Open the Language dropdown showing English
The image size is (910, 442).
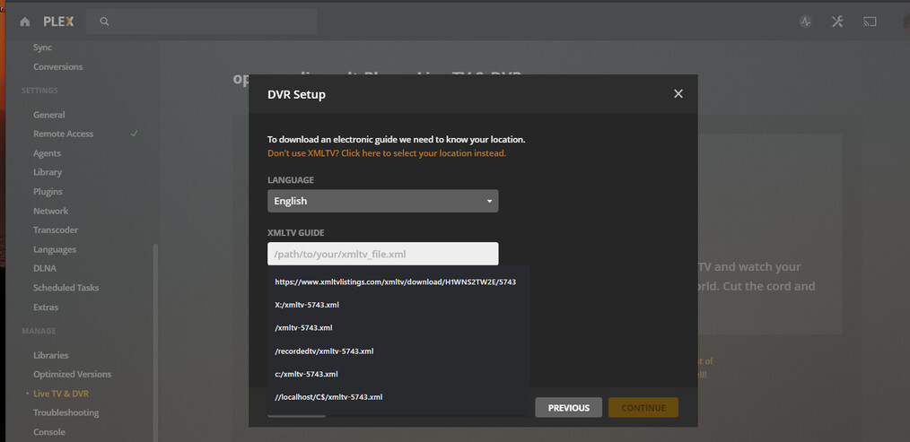coord(383,201)
